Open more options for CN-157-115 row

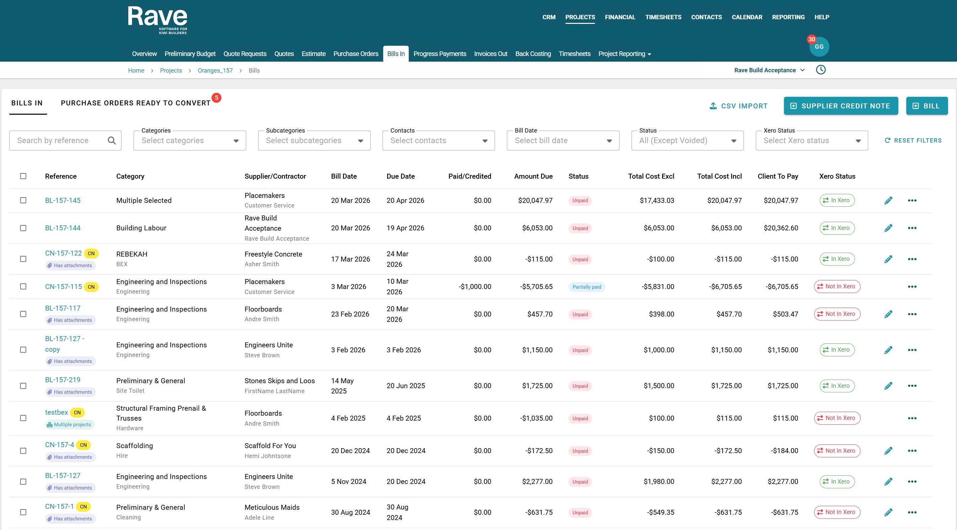point(912,287)
